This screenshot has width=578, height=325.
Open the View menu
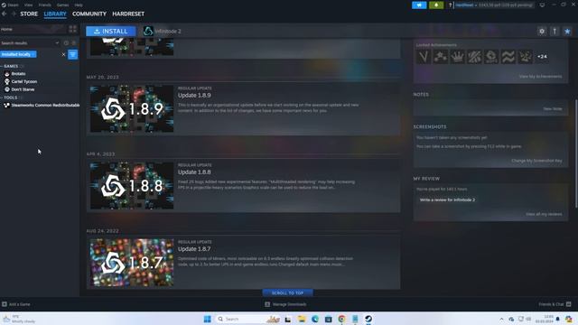(x=28, y=5)
